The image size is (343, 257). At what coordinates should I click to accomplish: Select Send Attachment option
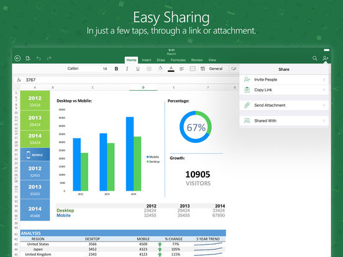[x=284, y=106]
